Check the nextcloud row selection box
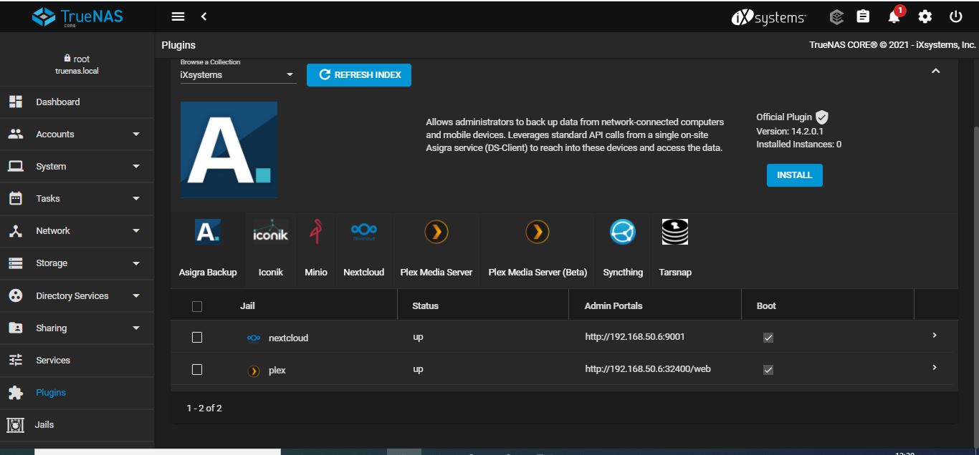Image resolution: width=979 pixels, height=455 pixels. coord(197,338)
